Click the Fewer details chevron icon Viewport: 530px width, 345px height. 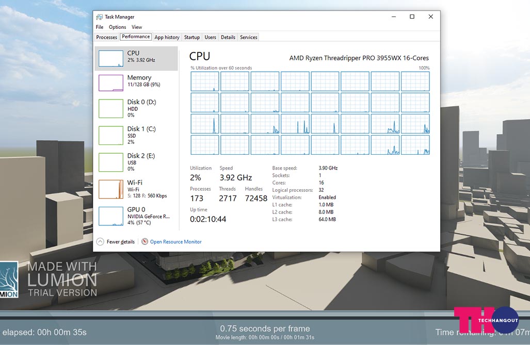(x=100, y=241)
